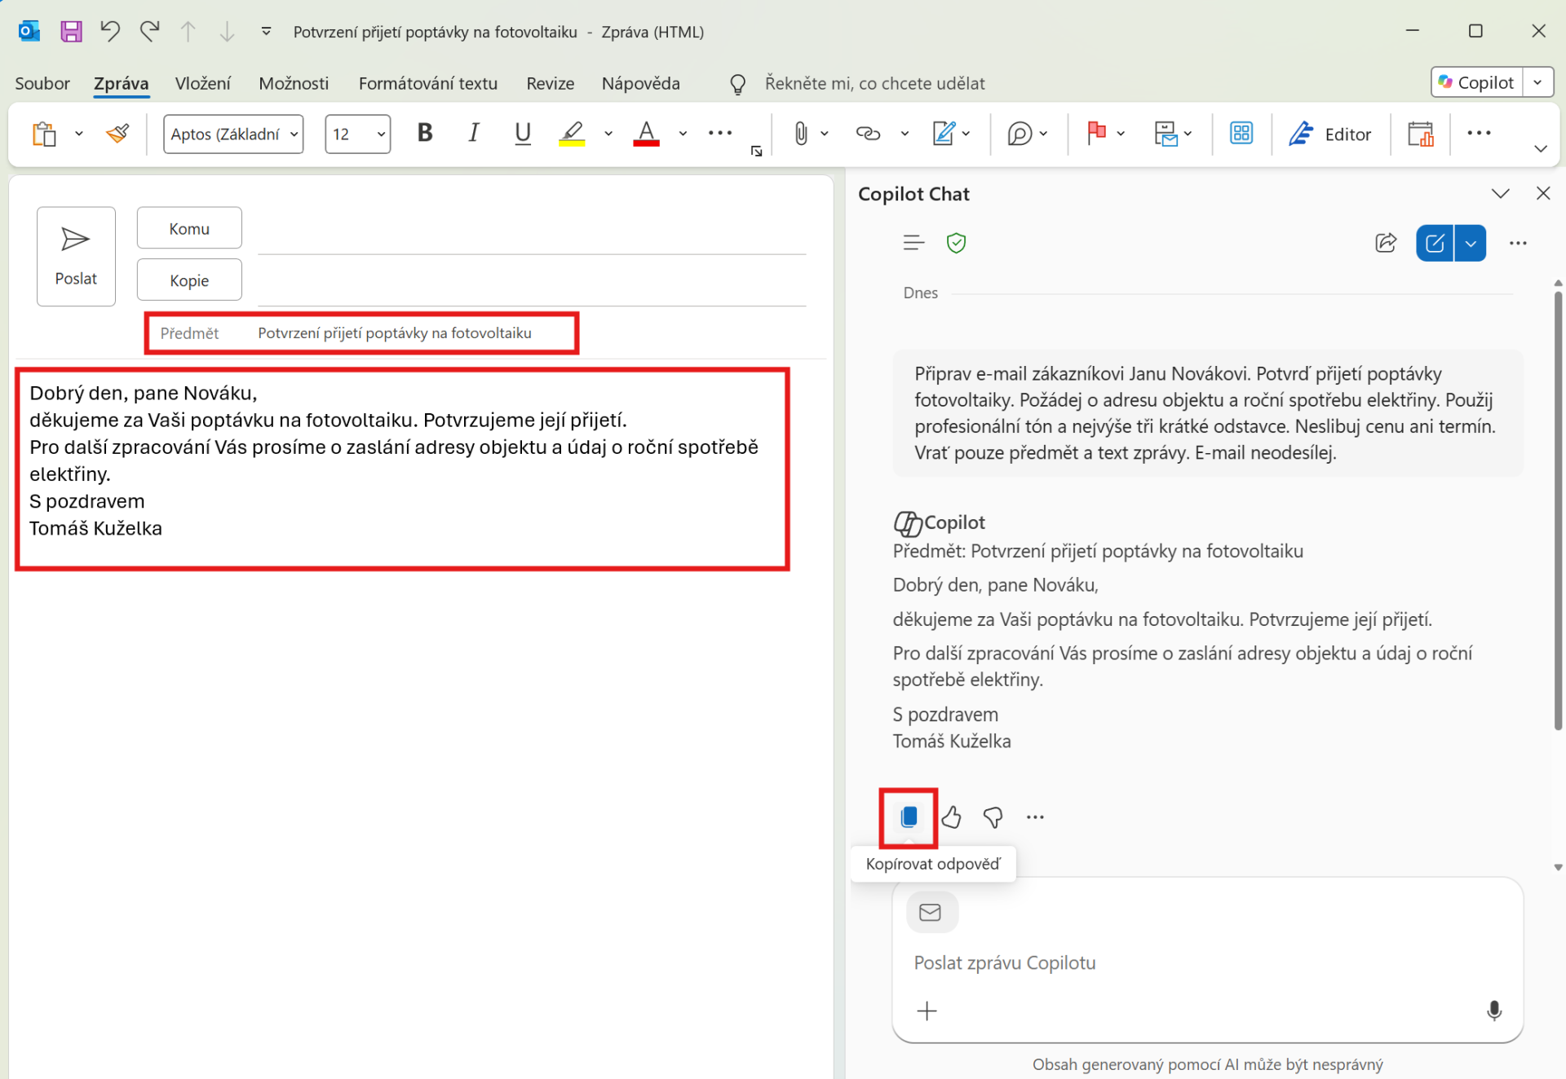This screenshot has height=1079, width=1566.
Task: Expand the font color dropdown arrow
Action: click(683, 134)
